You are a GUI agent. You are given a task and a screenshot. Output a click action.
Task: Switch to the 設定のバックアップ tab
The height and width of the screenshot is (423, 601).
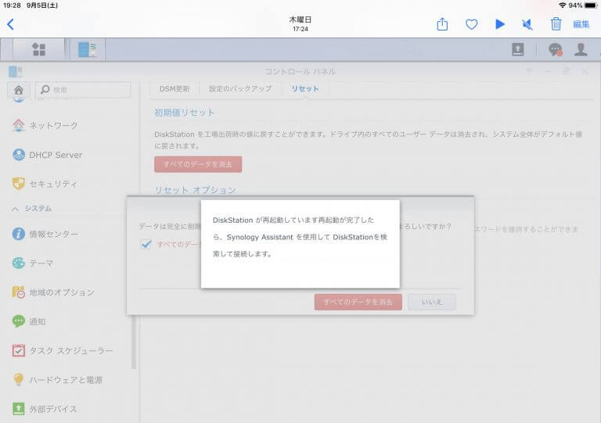[x=240, y=89]
